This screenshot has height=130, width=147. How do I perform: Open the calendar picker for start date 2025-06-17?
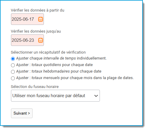click(41, 19)
